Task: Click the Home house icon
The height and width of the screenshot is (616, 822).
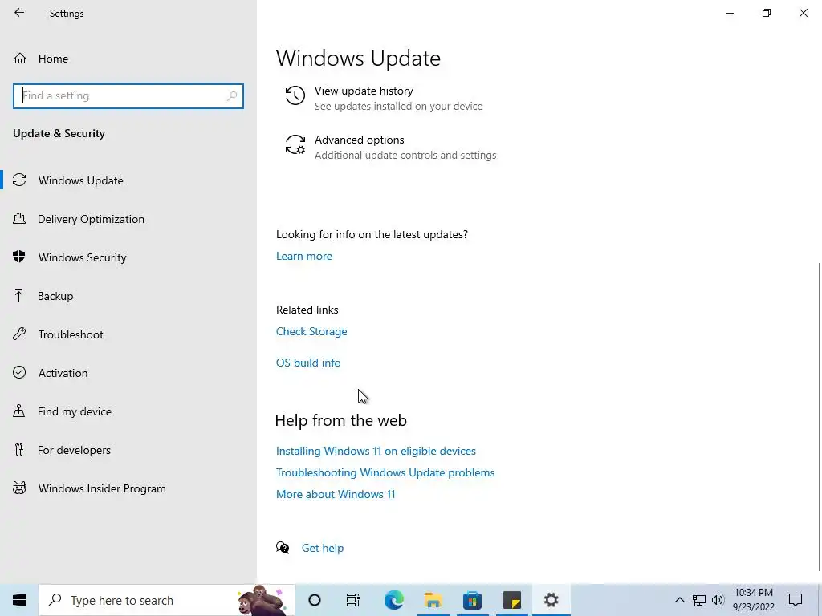Action: click(20, 58)
